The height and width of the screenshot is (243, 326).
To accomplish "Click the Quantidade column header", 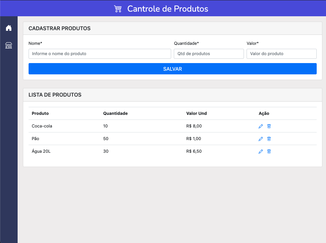I will 115,113.
